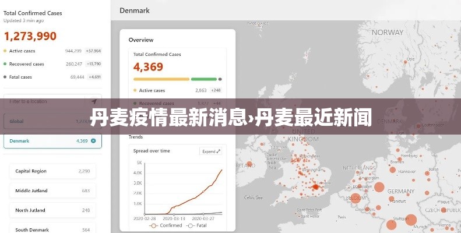Click Active cases row in Overview card

(x=178, y=90)
